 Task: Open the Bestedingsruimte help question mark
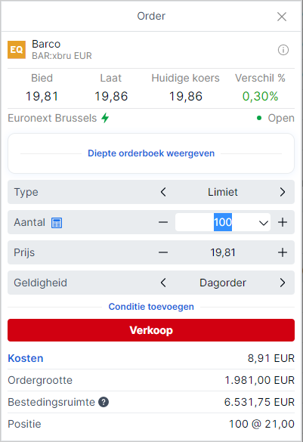pos(104,402)
